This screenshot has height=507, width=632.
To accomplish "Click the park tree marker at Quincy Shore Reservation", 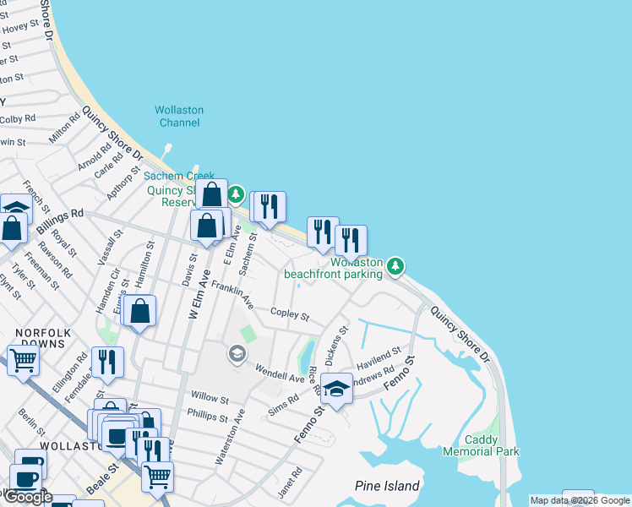I will [236, 195].
